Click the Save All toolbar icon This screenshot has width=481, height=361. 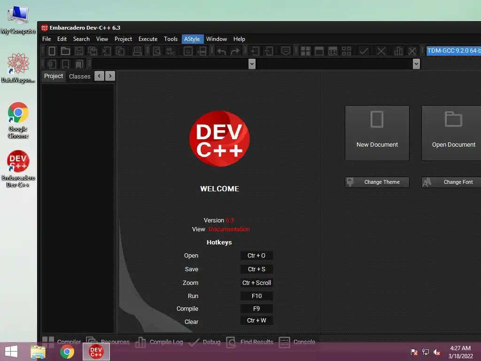tap(93, 51)
